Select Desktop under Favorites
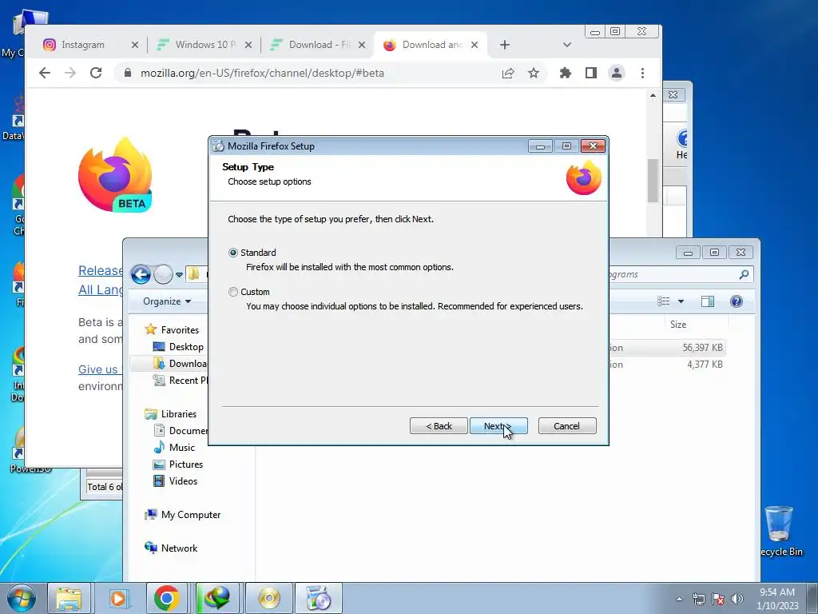 tap(178, 347)
